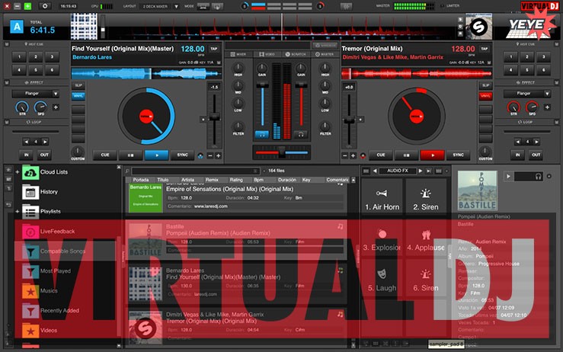Activate left deck hot cue 1
This screenshot has width=563, height=352.
(x=19, y=56)
